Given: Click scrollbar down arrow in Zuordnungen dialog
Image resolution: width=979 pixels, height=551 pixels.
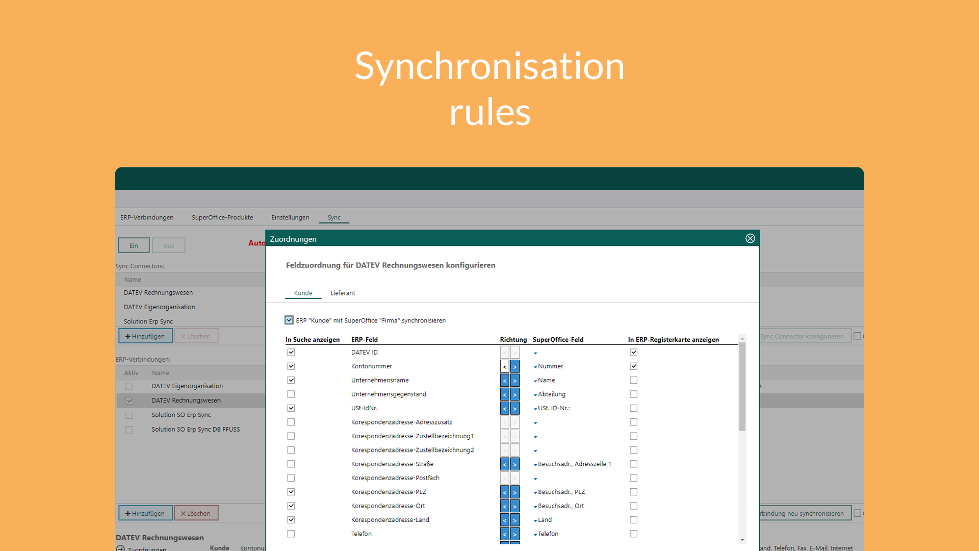Looking at the screenshot, I should [742, 540].
